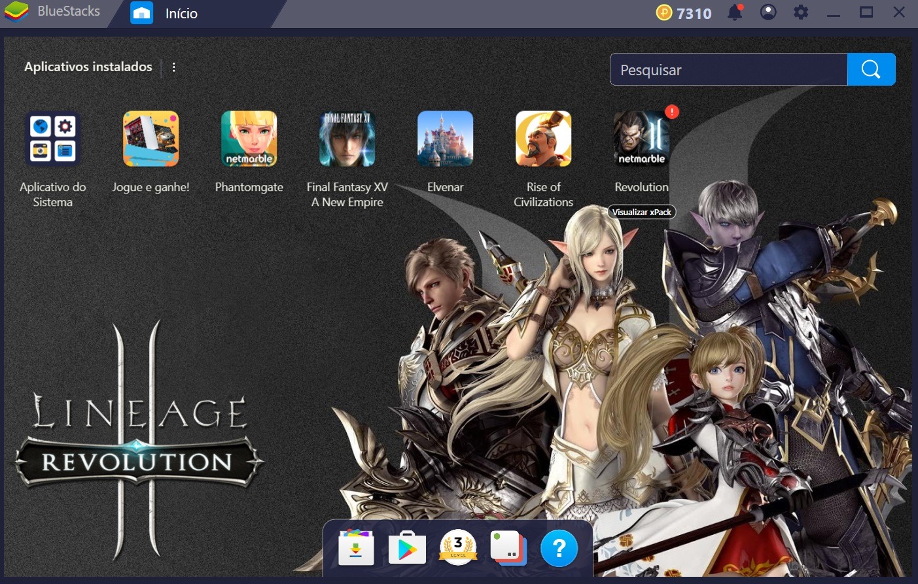Image resolution: width=918 pixels, height=584 pixels.
Task: Open the notifications bell
Action: 735,12
